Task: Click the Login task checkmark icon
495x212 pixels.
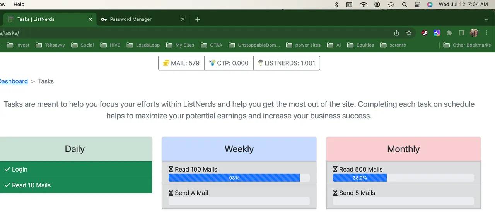Action: tap(7, 169)
